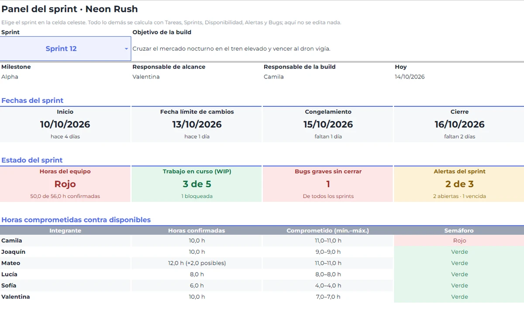The image size is (524, 327).
Task: Click the change deadline date 13/10/2026
Action: tap(197, 124)
